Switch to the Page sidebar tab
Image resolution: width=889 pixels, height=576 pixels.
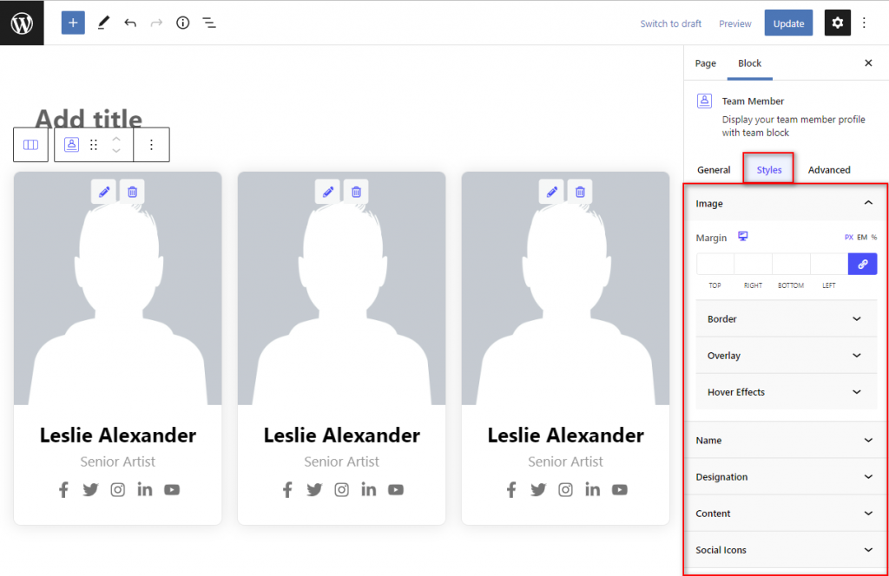pos(705,63)
